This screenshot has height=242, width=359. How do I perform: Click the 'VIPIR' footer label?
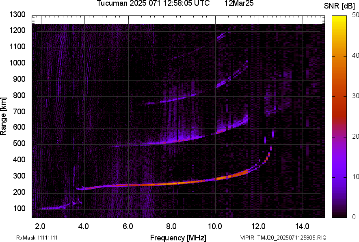click(247, 238)
